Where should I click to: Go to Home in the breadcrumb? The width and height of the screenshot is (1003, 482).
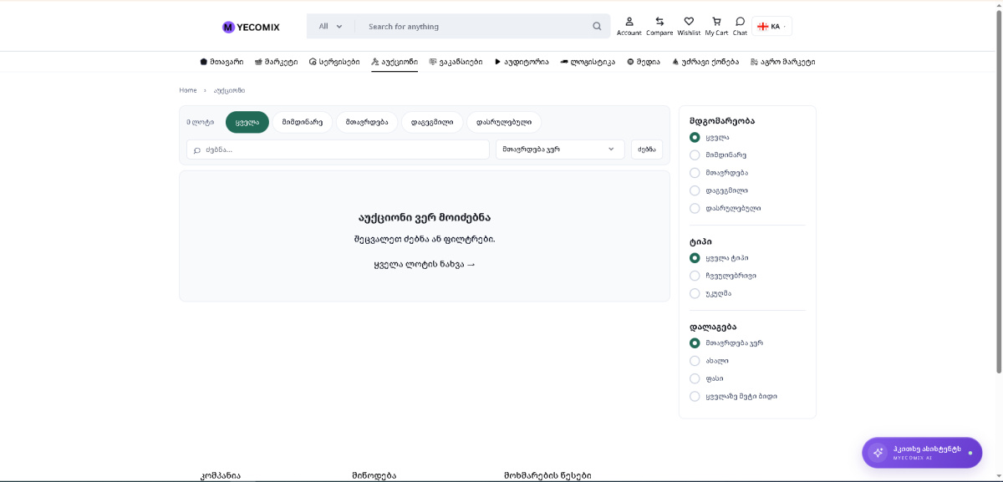[188, 90]
